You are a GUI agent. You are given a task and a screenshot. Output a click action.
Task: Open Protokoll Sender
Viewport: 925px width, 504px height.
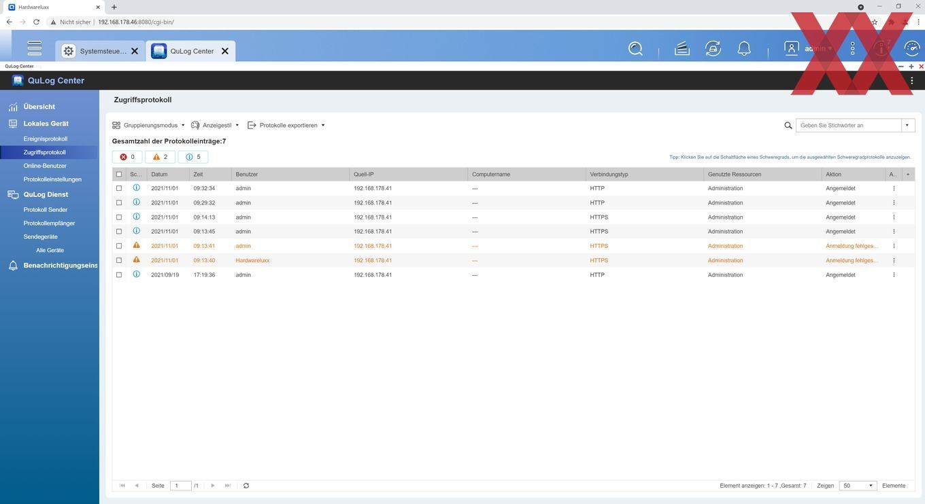tap(46, 210)
